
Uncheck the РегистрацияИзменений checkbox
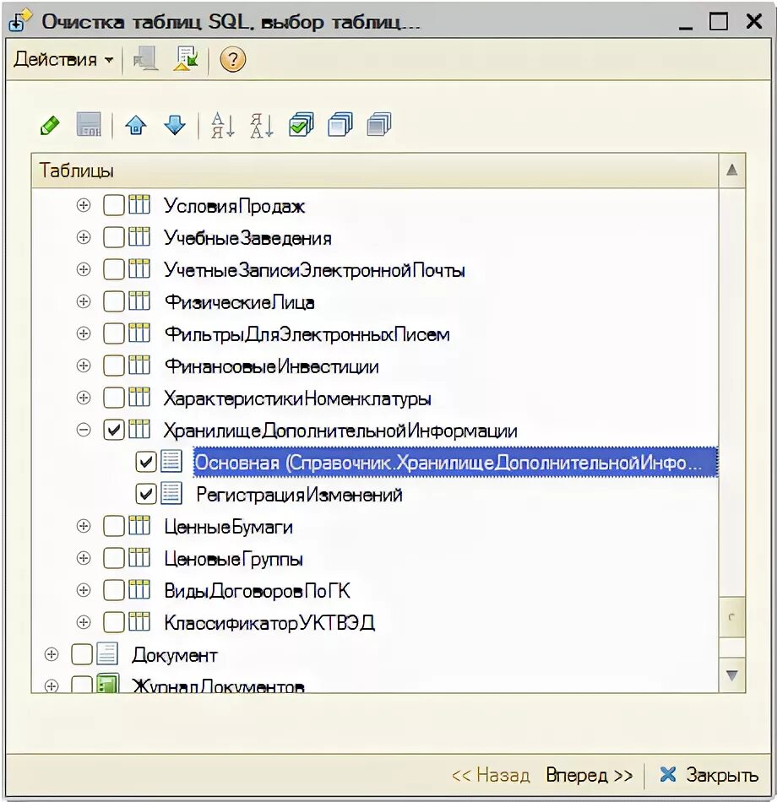click(x=146, y=494)
